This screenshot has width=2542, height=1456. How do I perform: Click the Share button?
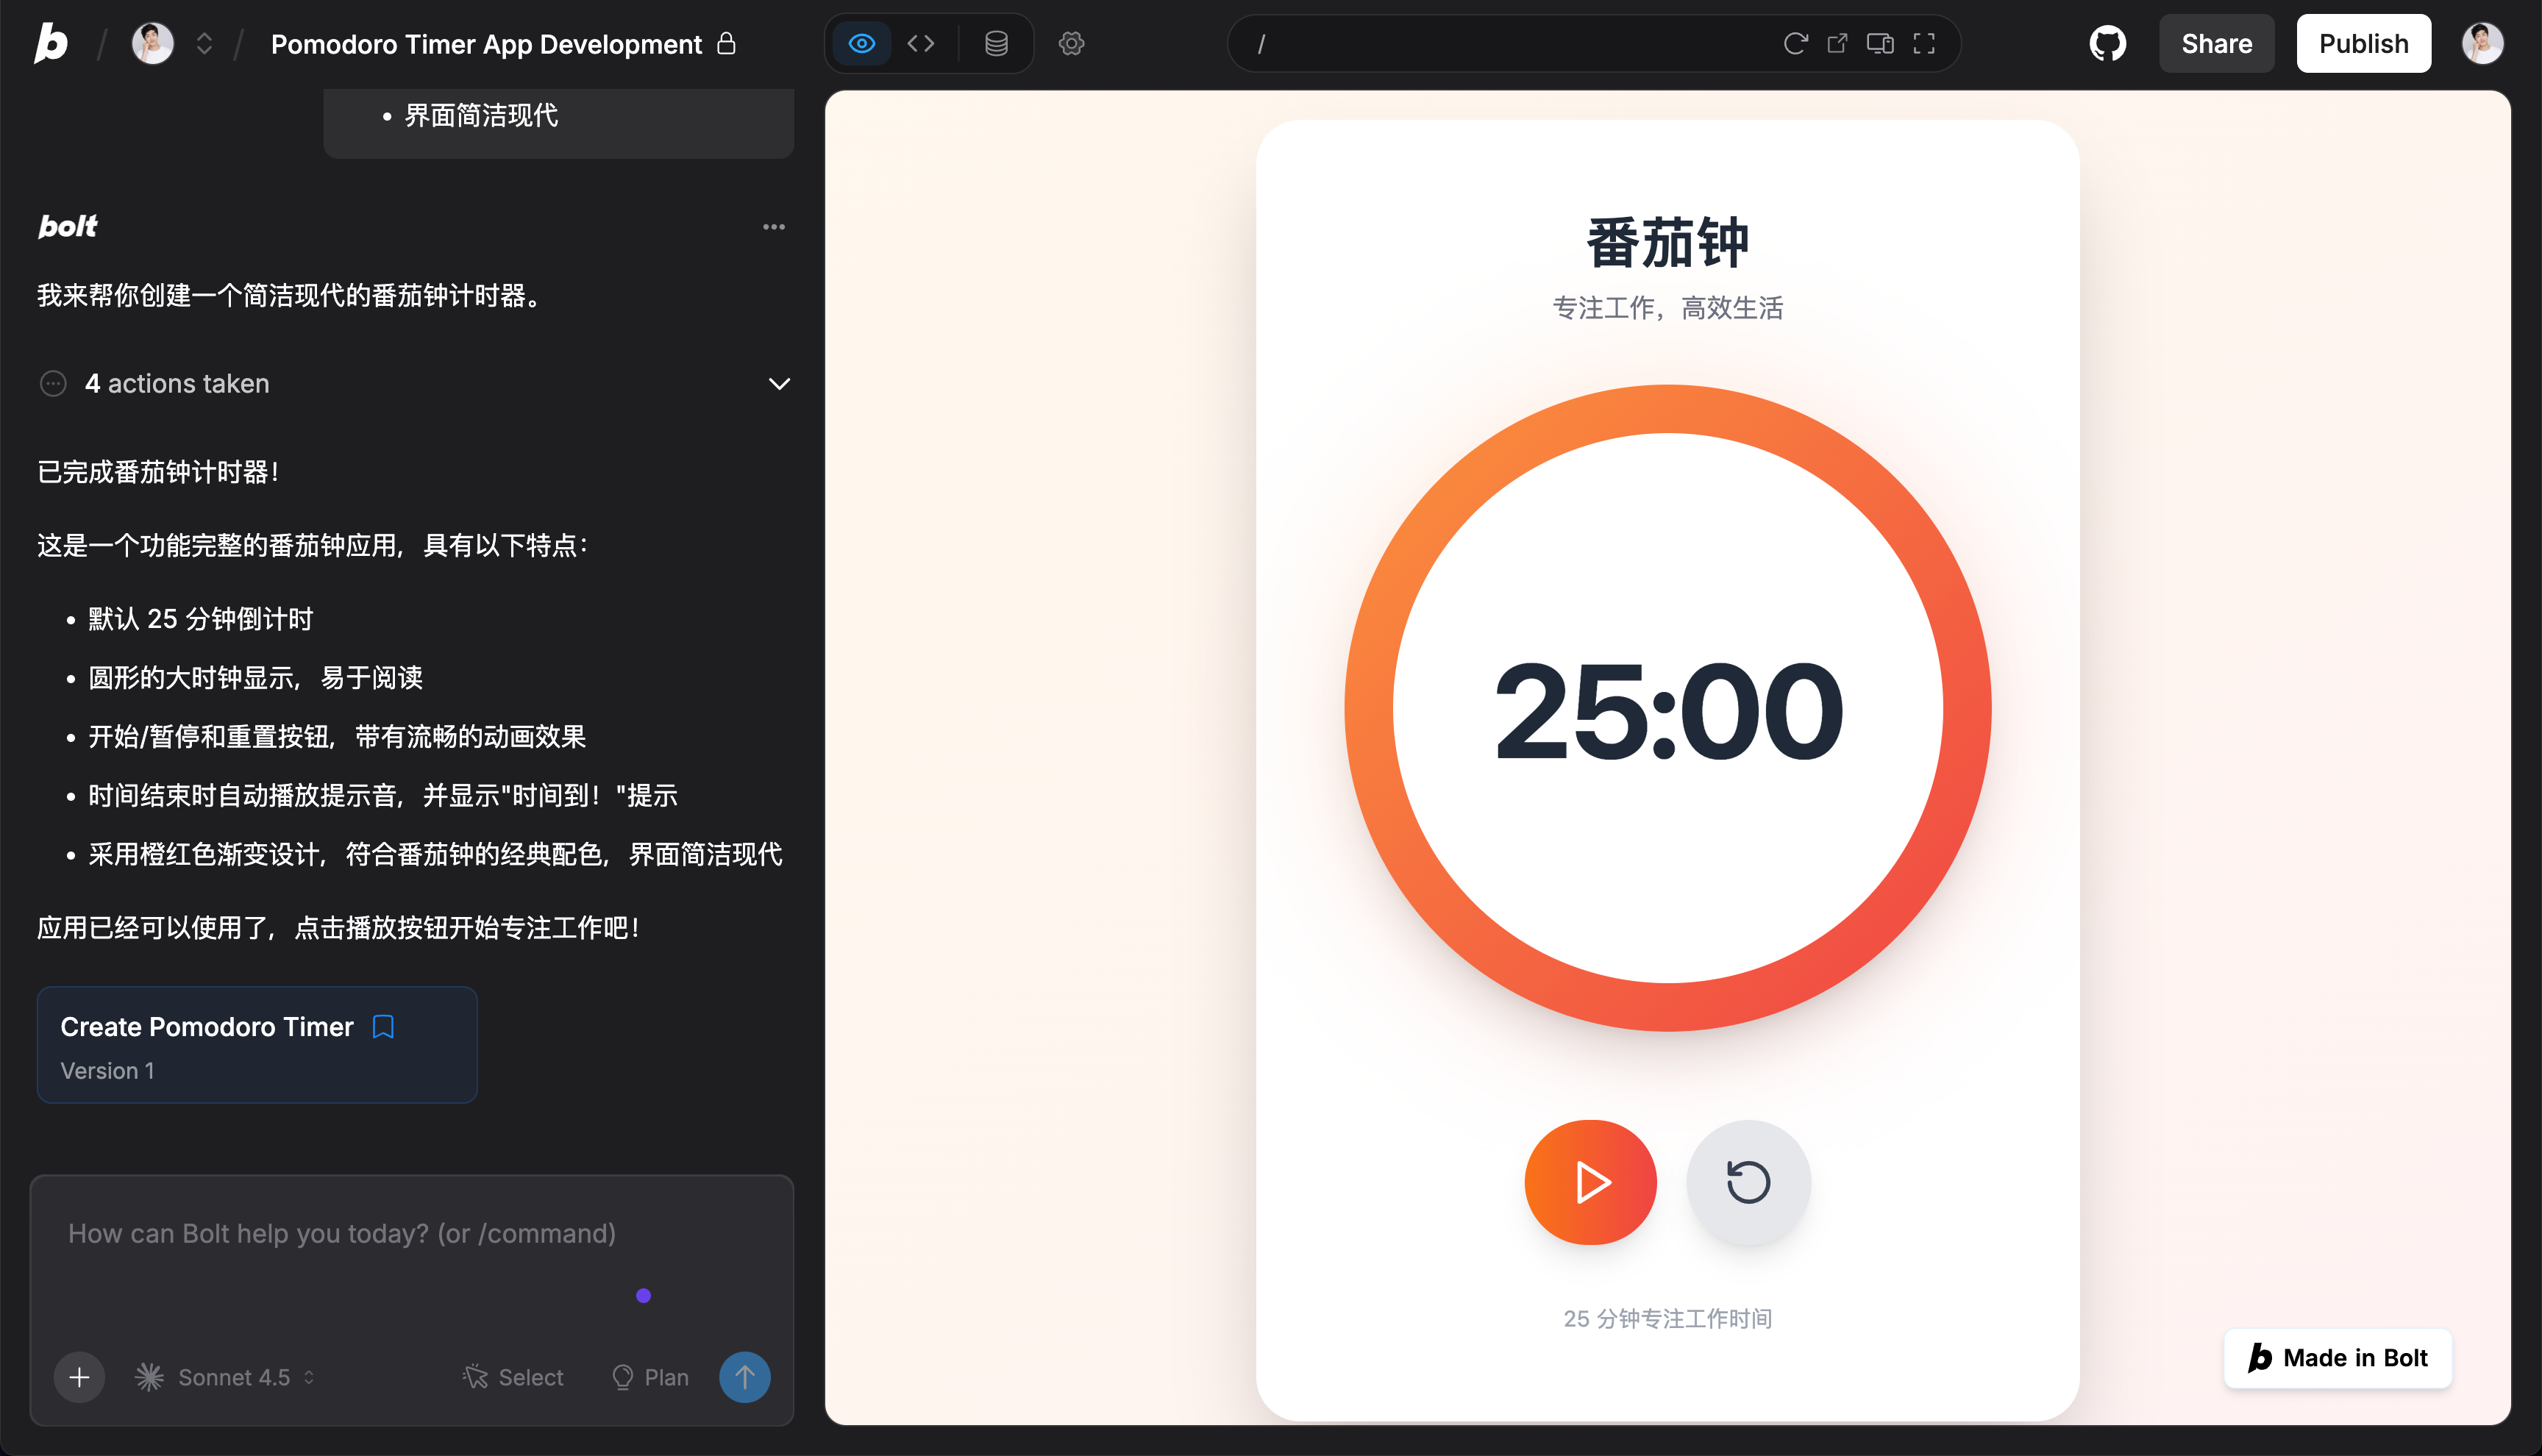click(2216, 43)
